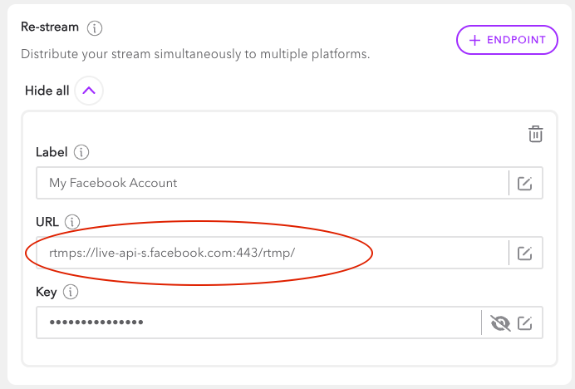Reveal the hidden stream key
The image size is (575, 389).
(x=500, y=323)
